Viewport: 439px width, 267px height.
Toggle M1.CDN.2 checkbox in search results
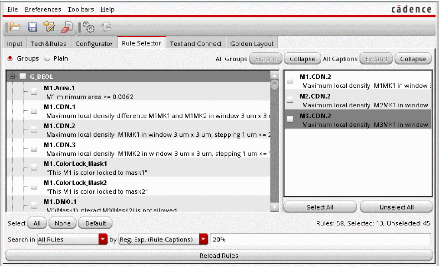tap(290, 80)
